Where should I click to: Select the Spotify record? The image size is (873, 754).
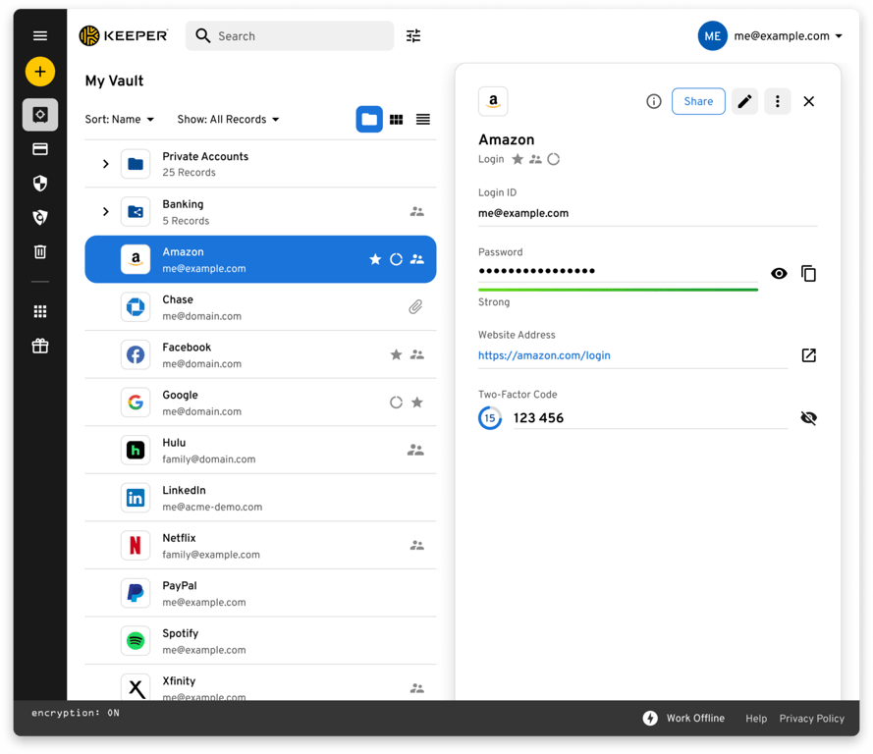tap(260, 641)
